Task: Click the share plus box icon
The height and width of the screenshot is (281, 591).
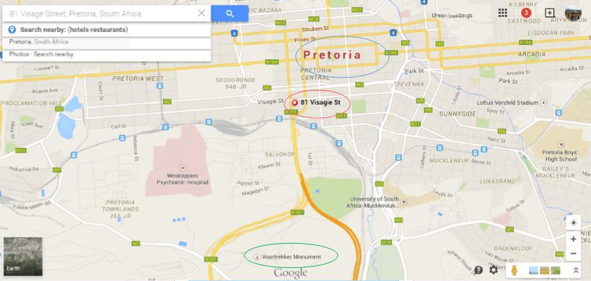Action: tap(549, 13)
